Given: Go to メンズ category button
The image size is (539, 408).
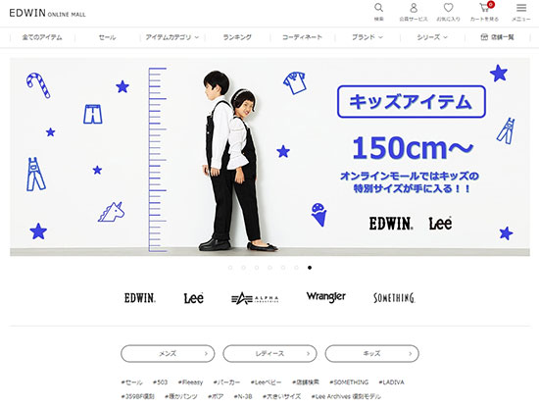Looking at the screenshot, I should [168, 353].
